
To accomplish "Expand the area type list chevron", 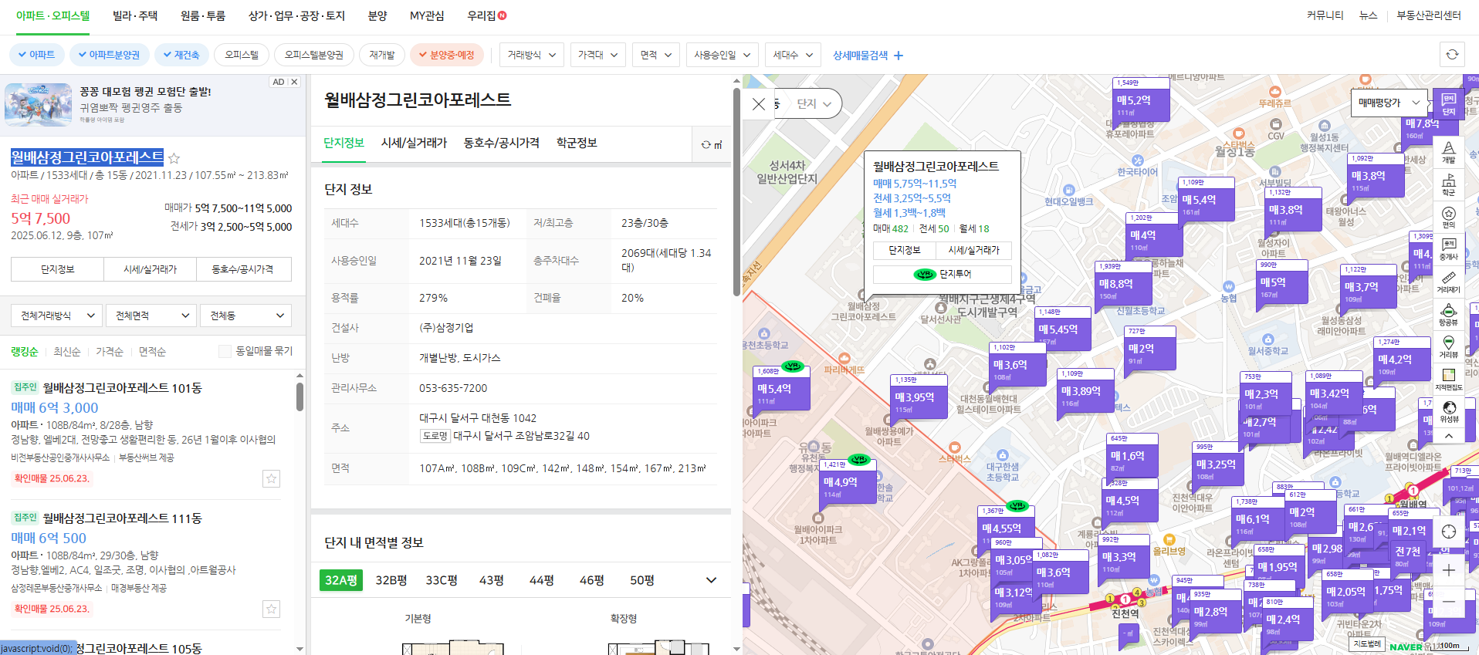I will tap(711, 580).
